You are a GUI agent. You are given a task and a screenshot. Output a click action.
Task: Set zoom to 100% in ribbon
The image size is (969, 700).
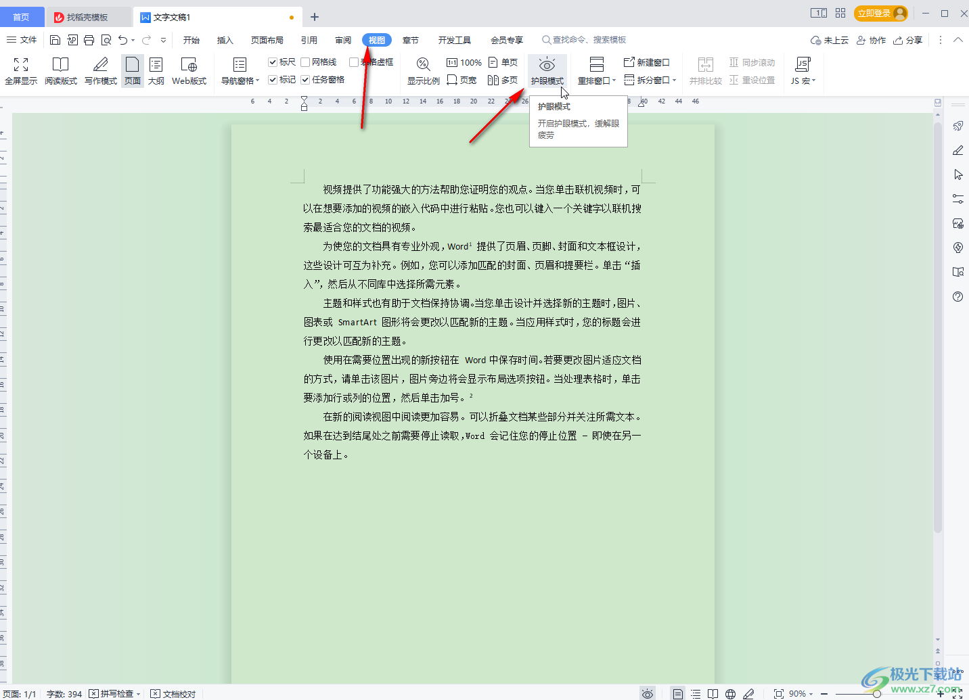click(x=464, y=62)
